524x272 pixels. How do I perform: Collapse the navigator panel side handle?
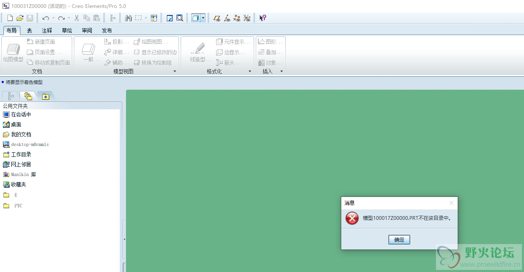tap(124, 239)
